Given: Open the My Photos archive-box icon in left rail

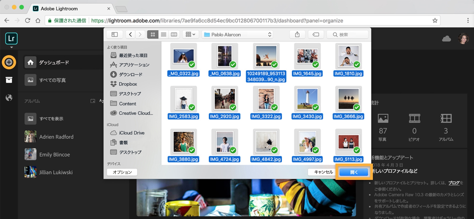Looking at the screenshot, I should point(9,80).
